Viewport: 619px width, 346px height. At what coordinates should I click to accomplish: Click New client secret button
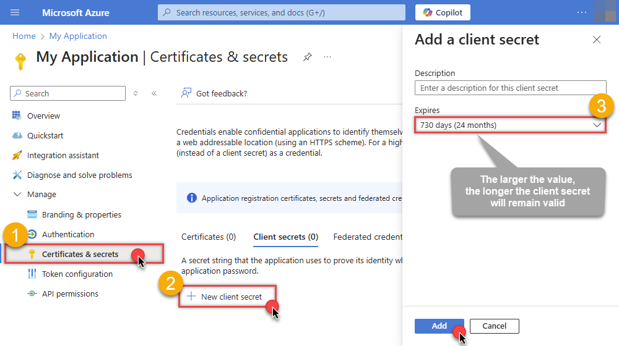227,297
